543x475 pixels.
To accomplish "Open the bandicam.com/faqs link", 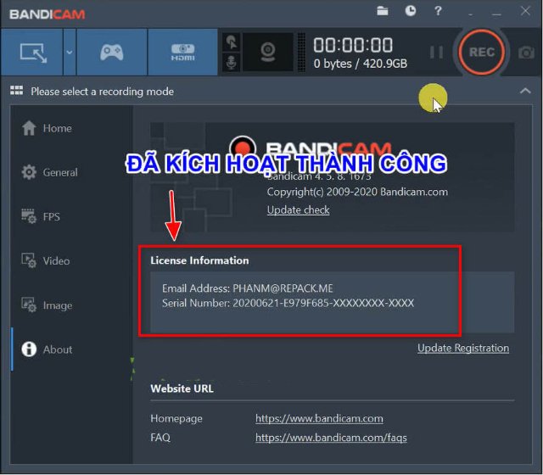I will [331, 438].
